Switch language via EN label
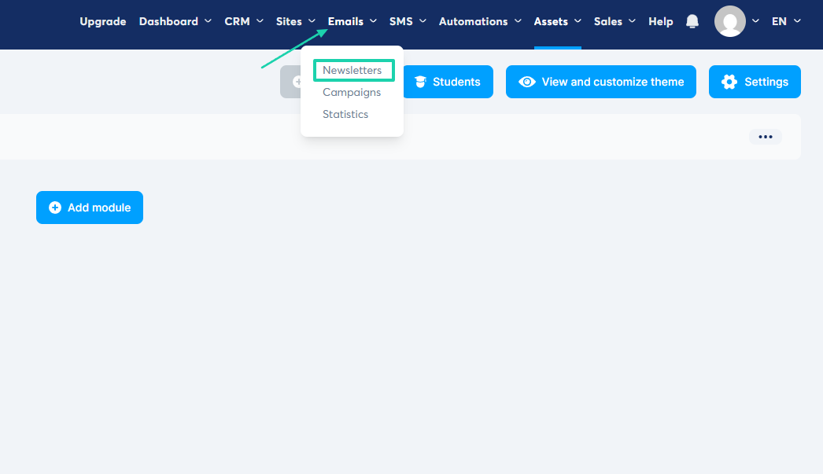This screenshot has width=823, height=474. [x=779, y=21]
